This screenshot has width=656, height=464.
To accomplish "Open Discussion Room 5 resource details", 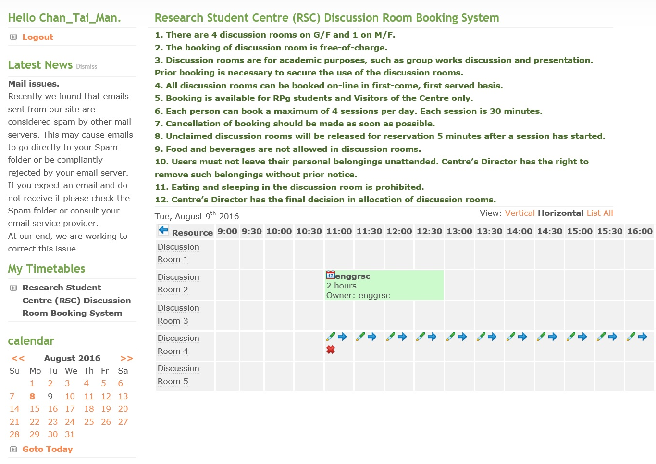I will pyautogui.click(x=178, y=375).
